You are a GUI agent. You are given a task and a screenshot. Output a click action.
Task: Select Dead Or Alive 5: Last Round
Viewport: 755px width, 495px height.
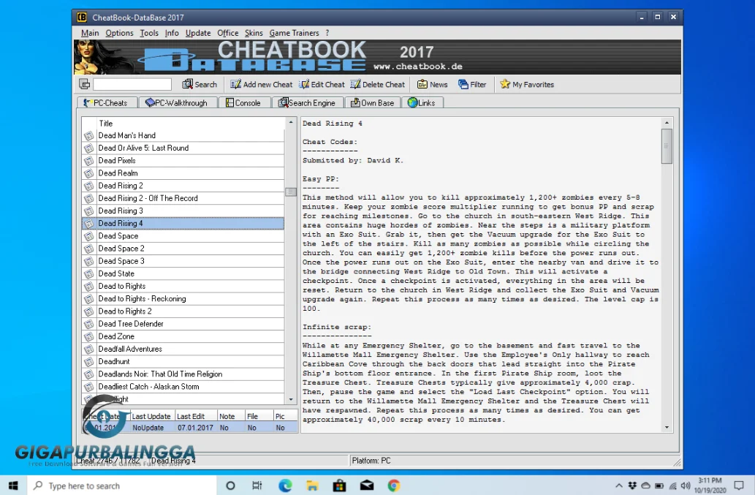pos(183,148)
